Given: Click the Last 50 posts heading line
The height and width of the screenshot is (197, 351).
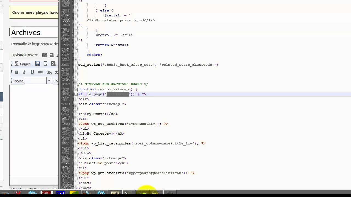Looking at the screenshot, I should (103, 163).
